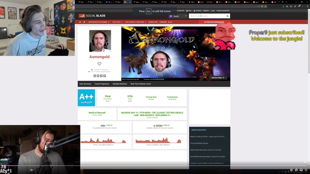Open the Consulting nav item

[153, 22]
